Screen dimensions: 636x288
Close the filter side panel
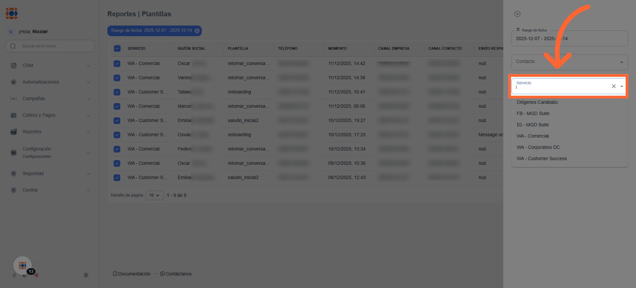(x=517, y=14)
